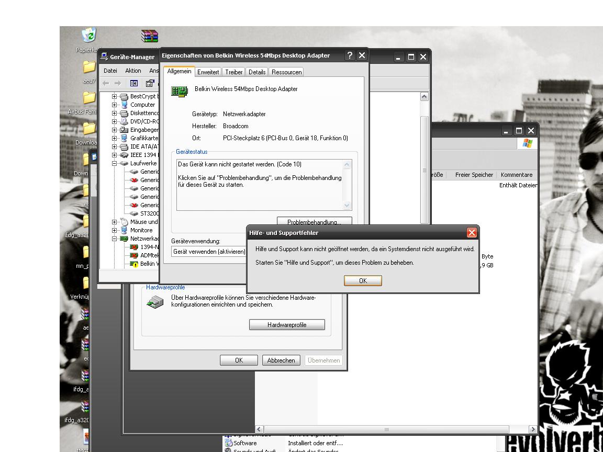Viewport: 603px width, 452px height.
Task: Toggle the console tree icon in Geräte-Manager toolbar
Action: pos(134,83)
